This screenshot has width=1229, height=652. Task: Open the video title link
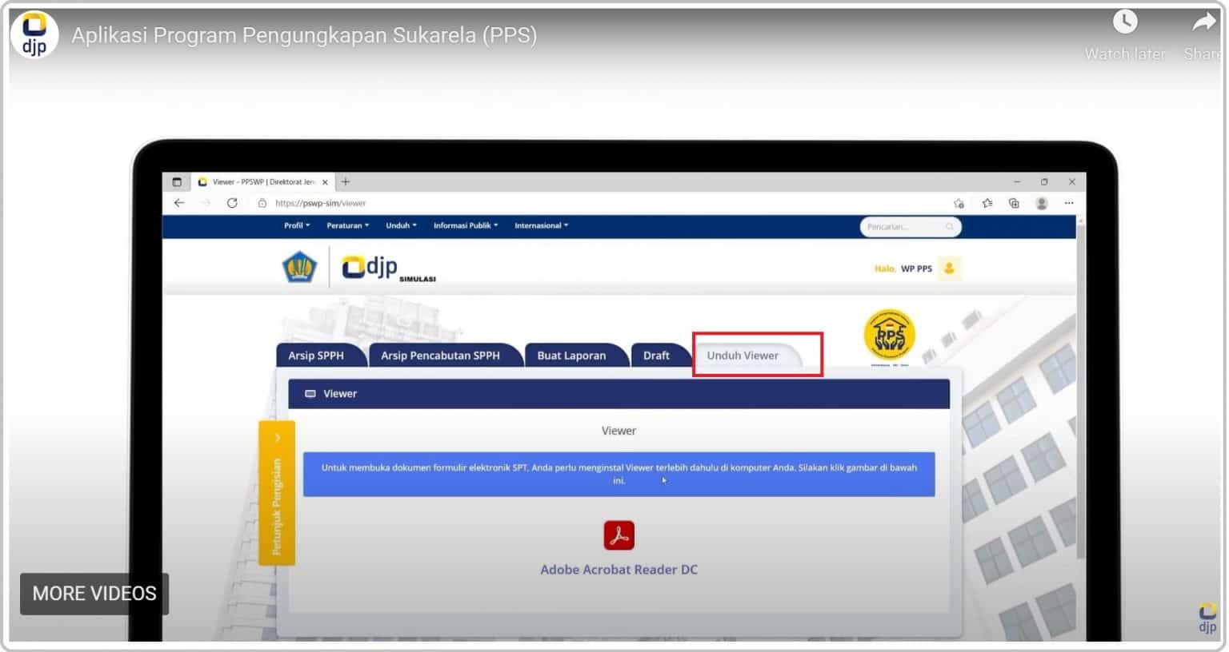point(304,35)
